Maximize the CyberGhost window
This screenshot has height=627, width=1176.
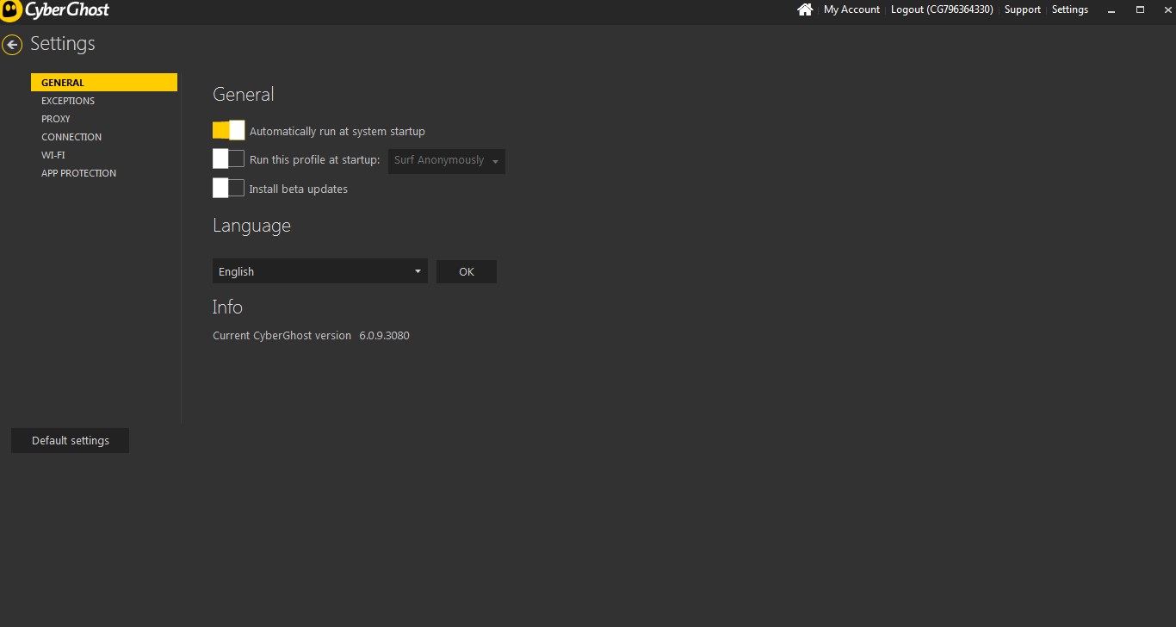tap(1141, 9)
